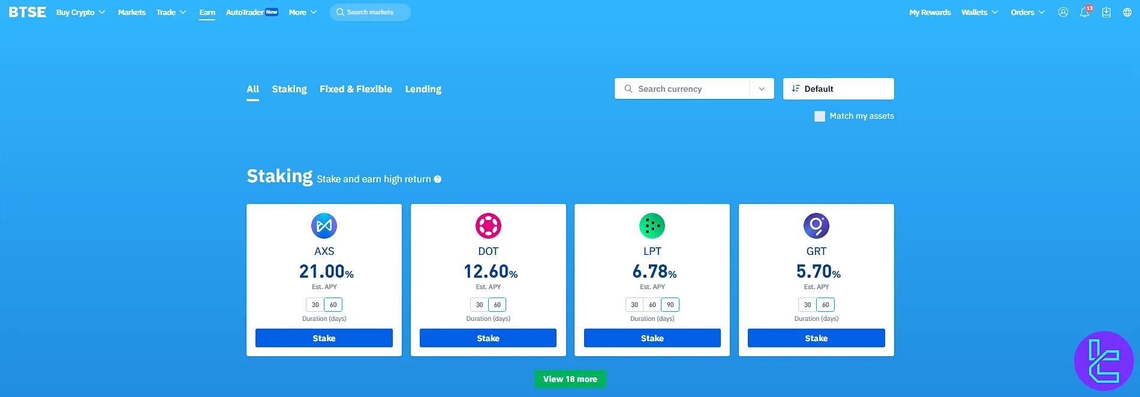1140x397 pixels.
Task: Expand the Wallets dropdown
Action: coord(980,12)
